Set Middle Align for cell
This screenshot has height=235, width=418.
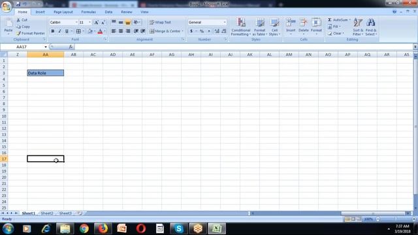tap(121, 22)
